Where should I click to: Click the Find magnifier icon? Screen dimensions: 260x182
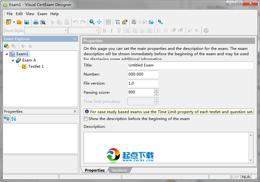click(92, 22)
